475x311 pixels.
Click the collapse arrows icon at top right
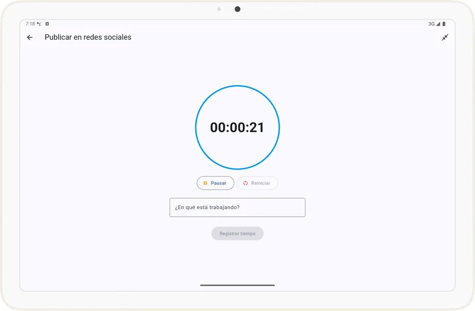pos(445,37)
